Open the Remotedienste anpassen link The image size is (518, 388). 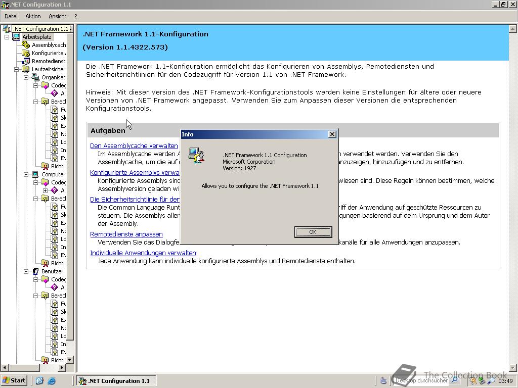pos(126,234)
